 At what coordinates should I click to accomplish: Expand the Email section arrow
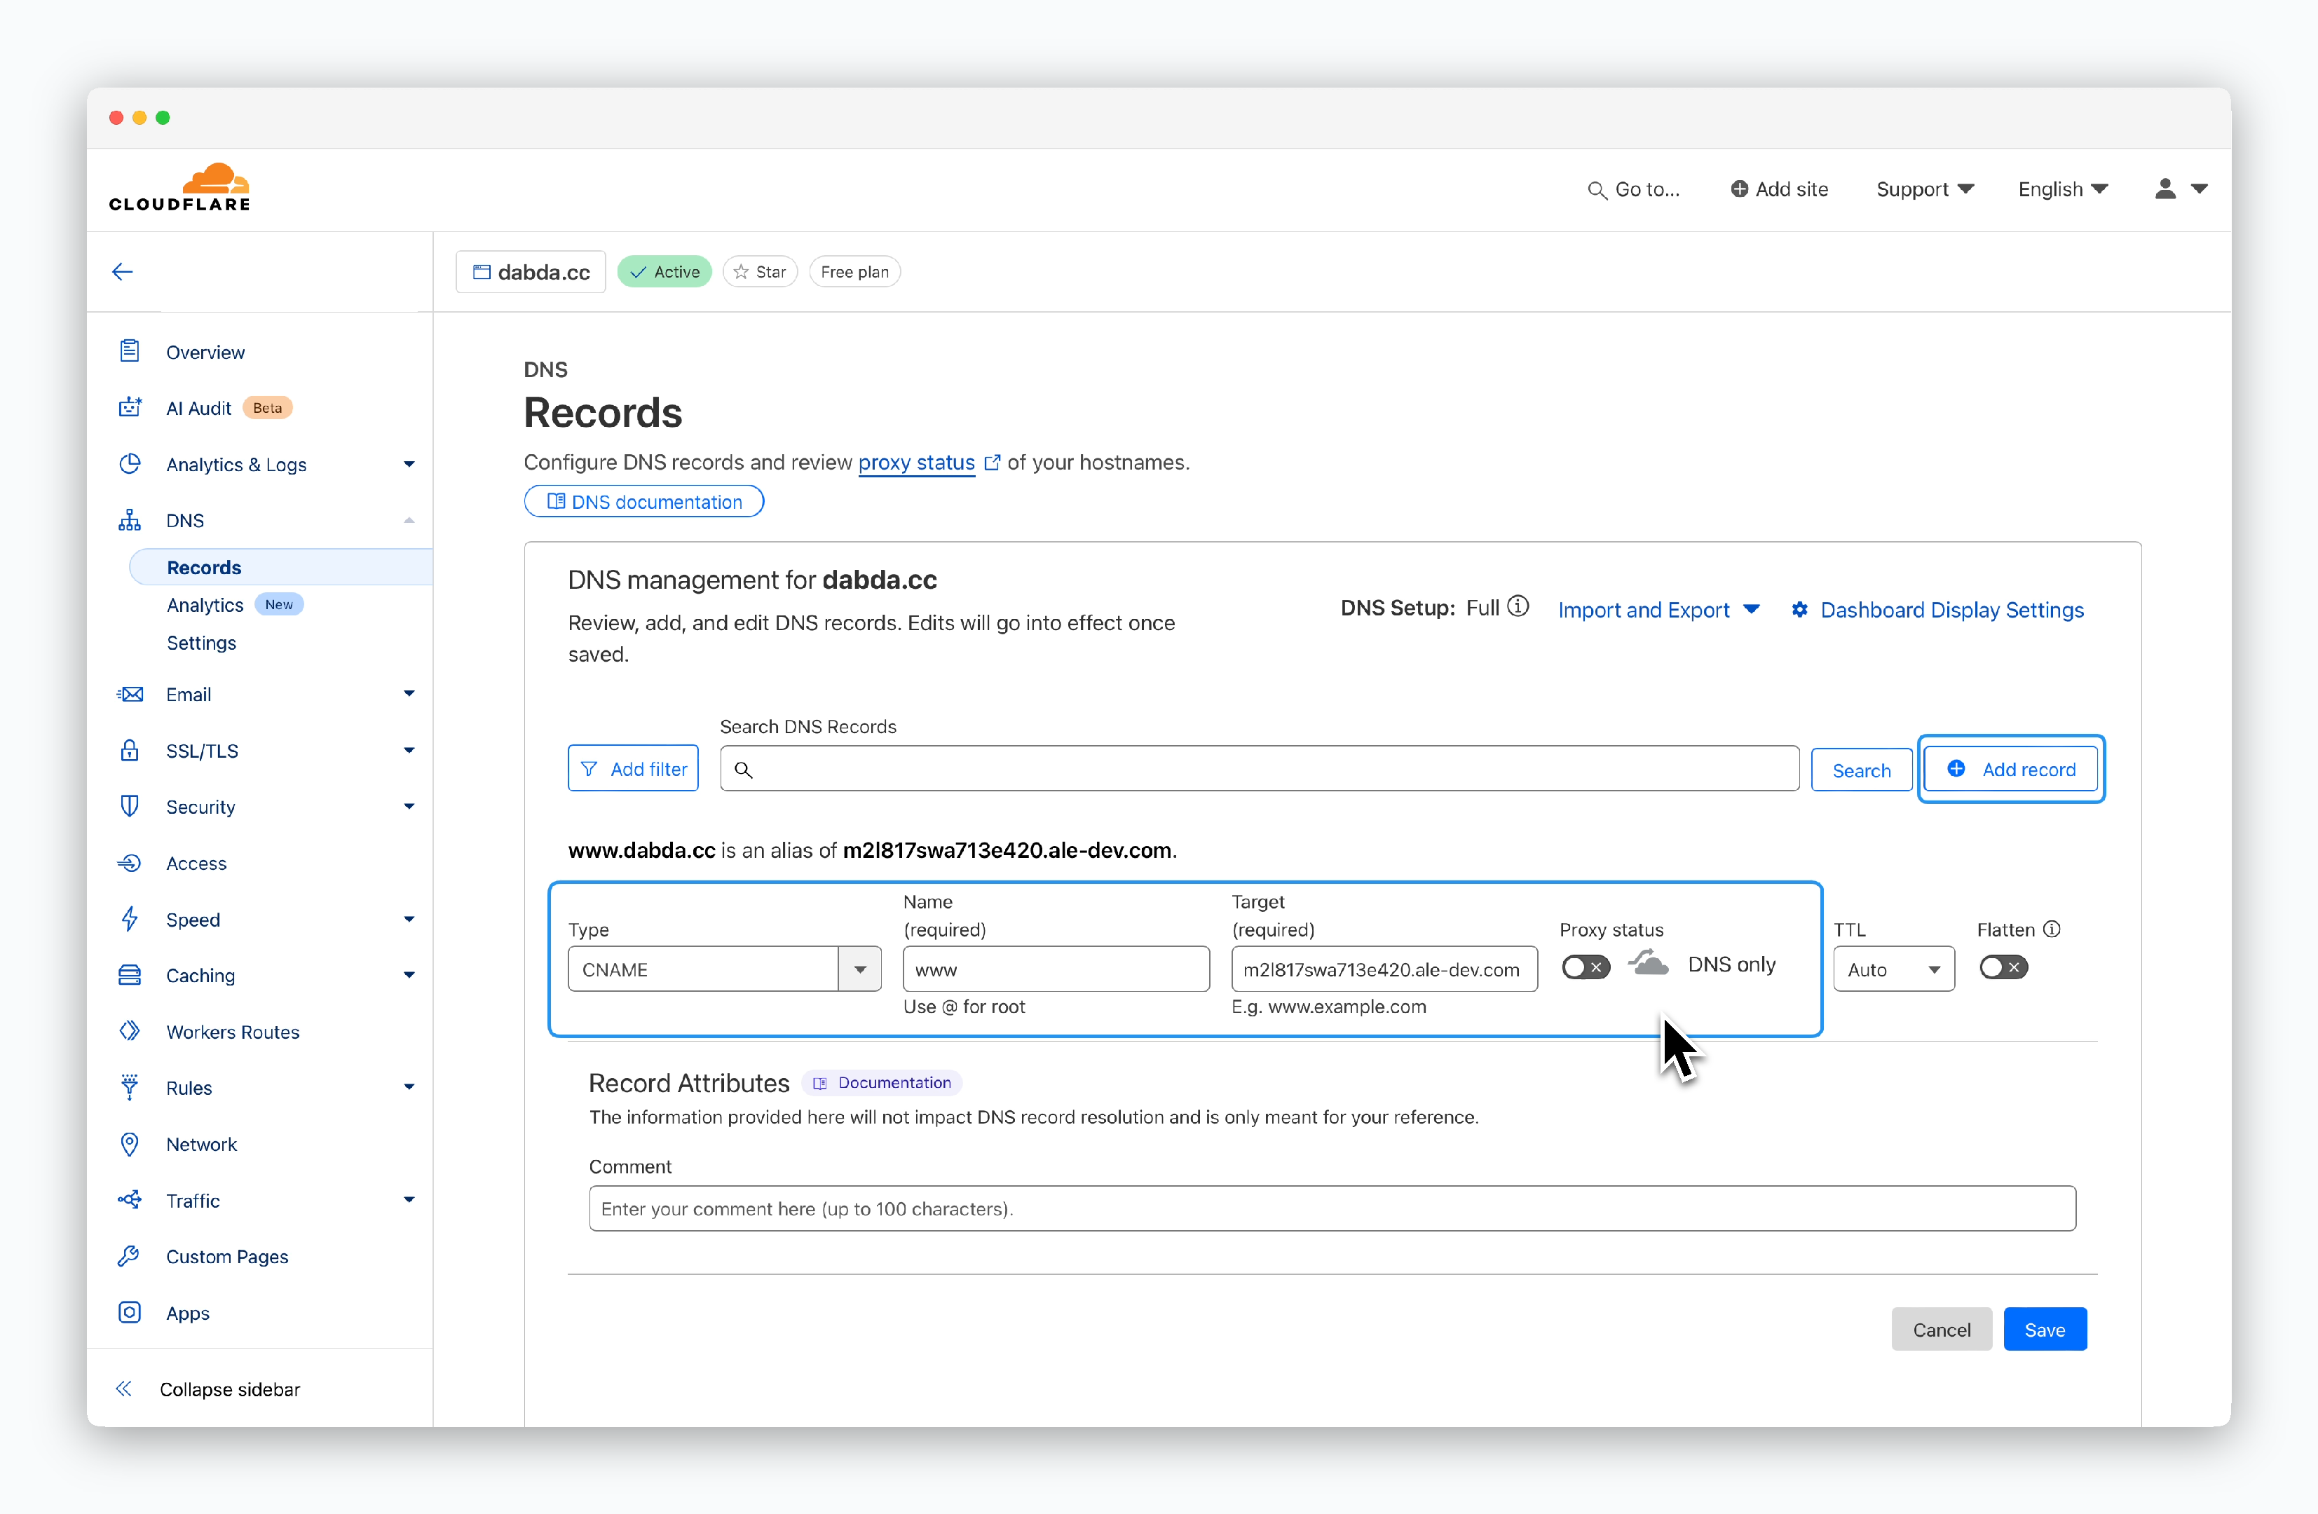tap(409, 694)
